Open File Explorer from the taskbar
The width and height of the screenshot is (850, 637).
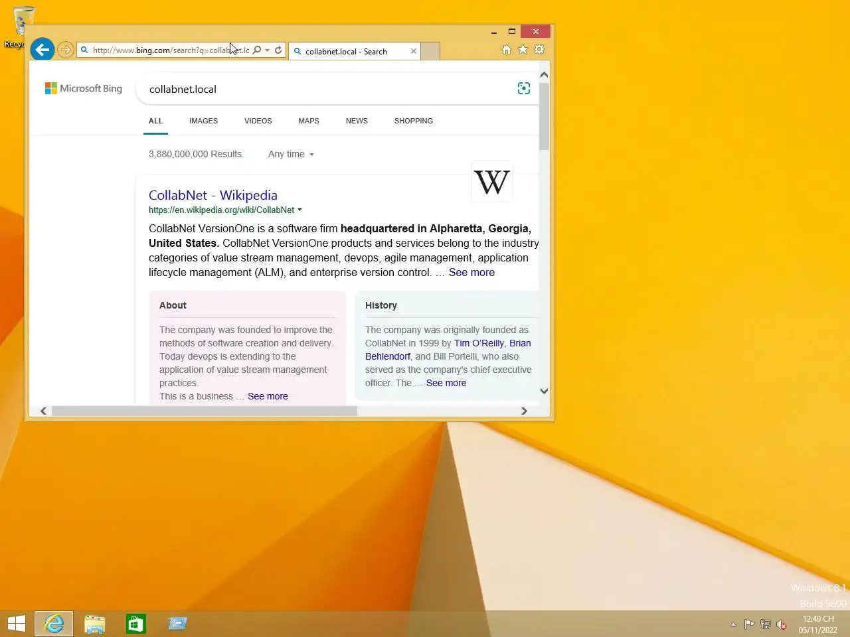pyautogui.click(x=95, y=624)
